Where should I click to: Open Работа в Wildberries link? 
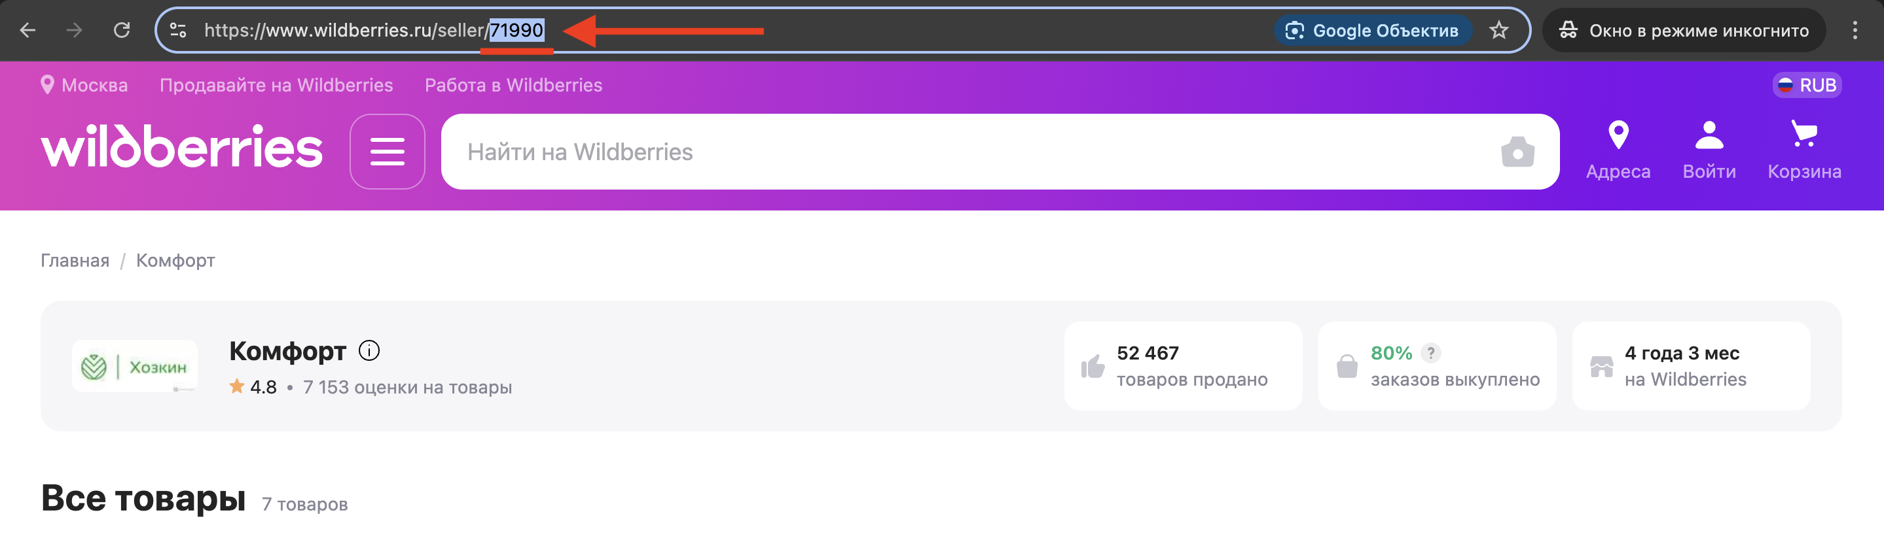(x=513, y=86)
